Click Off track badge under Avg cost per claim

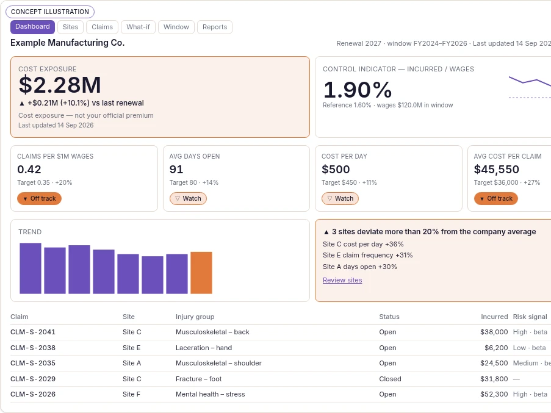pos(496,198)
